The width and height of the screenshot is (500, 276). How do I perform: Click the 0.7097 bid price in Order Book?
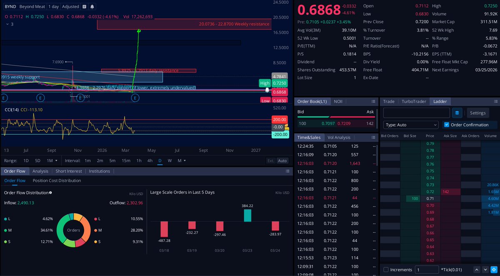pyautogui.click(x=328, y=124)
